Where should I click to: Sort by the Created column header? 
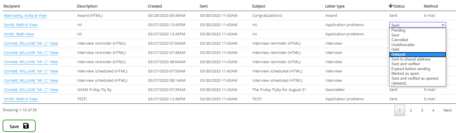(155, 6)
